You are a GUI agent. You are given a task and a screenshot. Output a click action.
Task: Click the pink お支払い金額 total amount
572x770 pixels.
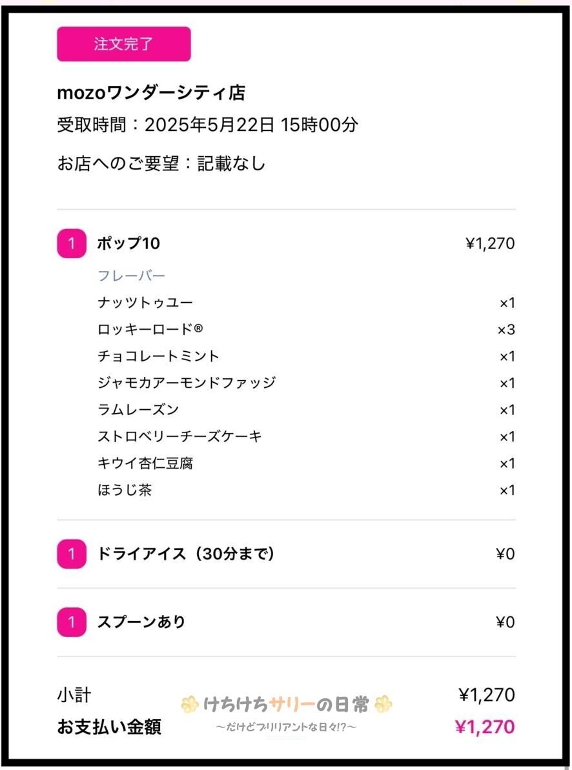[485, 727]
